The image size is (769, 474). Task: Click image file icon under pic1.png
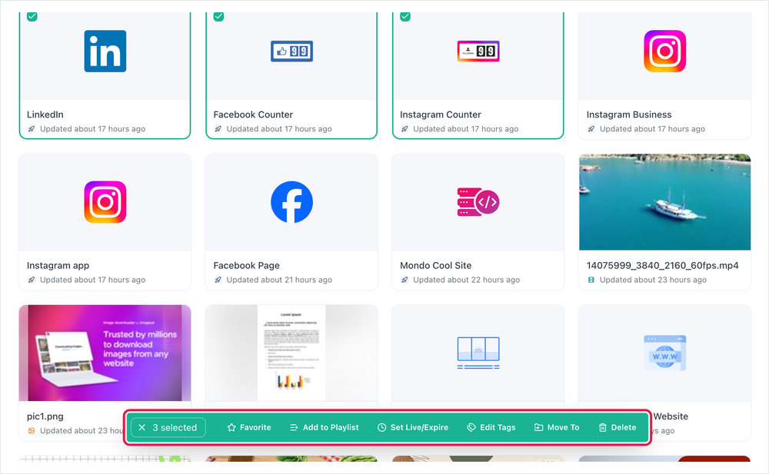(32, 431)
